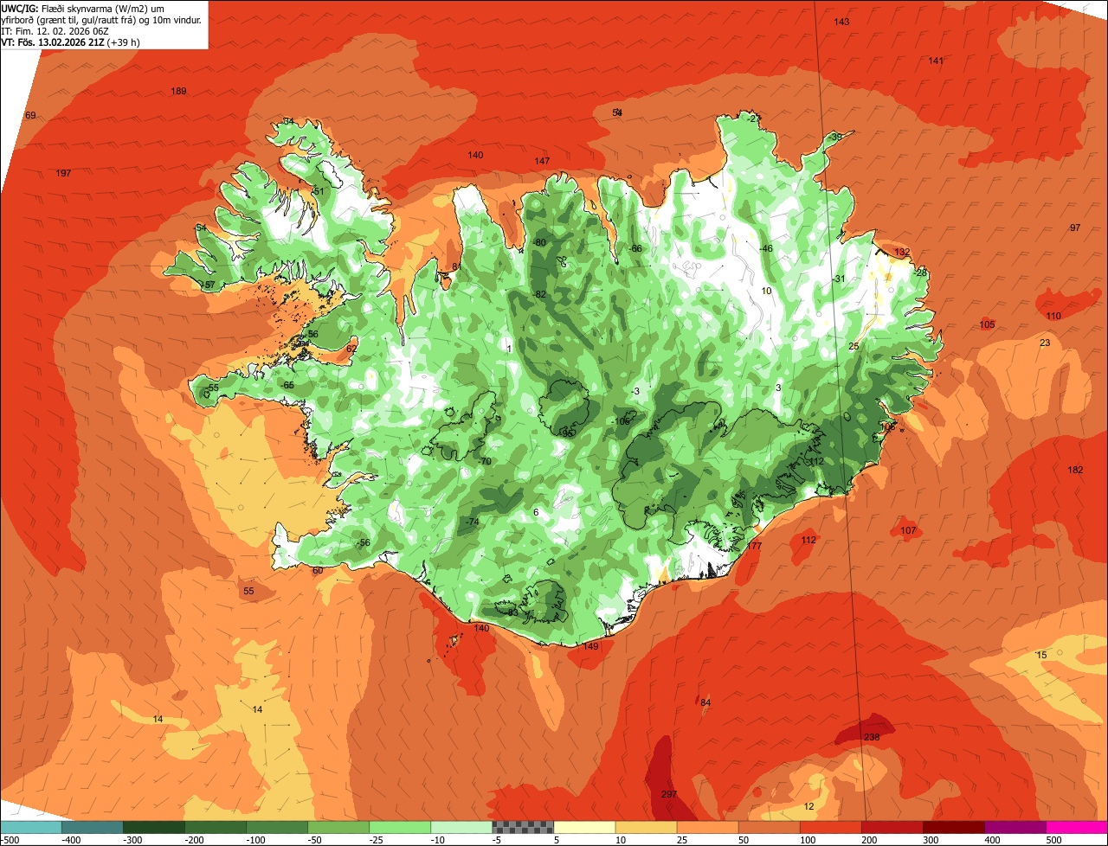Click the '-300' legend label
This screenshot has height=846, width=1108.
(x=133, y=839)
